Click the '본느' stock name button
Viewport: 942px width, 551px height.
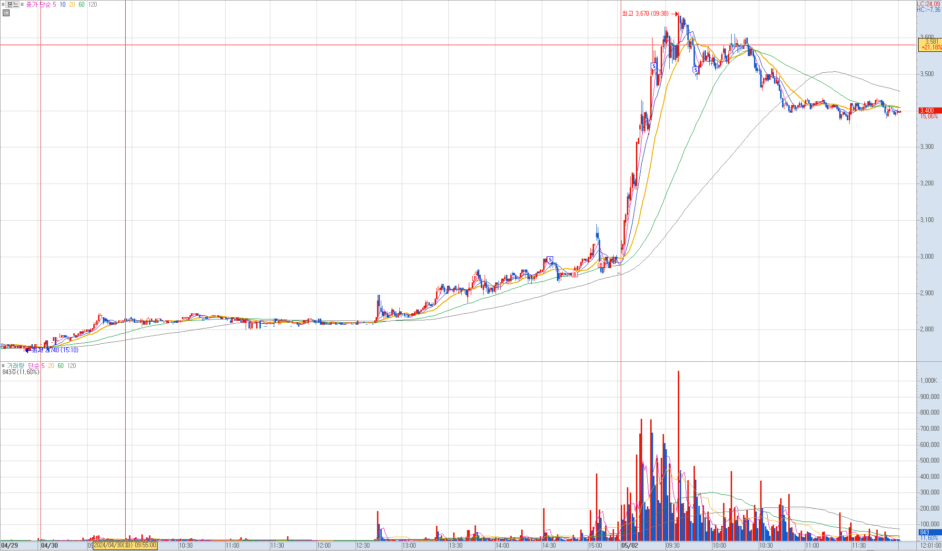13,4
